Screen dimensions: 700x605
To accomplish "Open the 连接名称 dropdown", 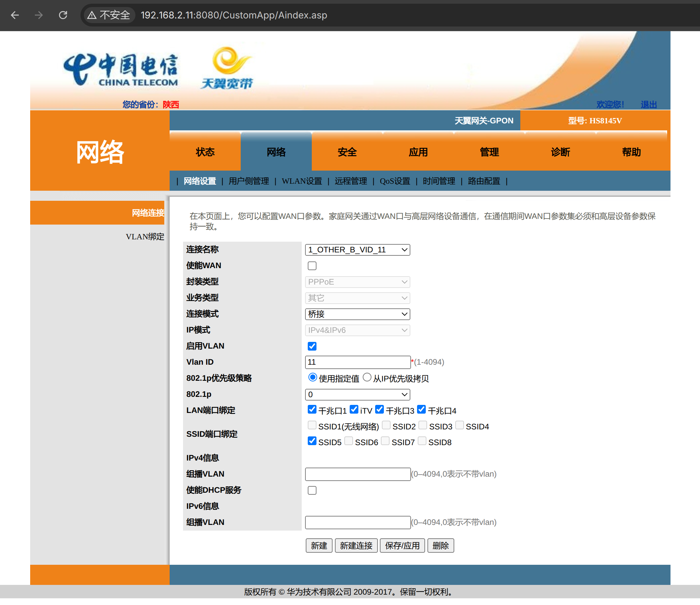I will click(x=357, y=250).
